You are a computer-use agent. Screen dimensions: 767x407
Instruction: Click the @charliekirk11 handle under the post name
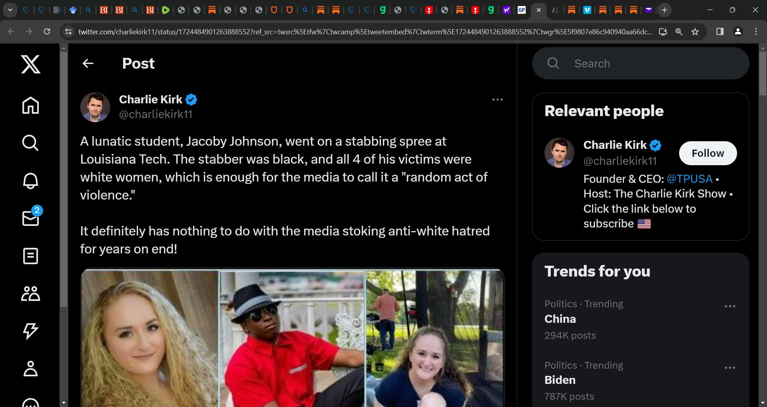click(156, 115)
